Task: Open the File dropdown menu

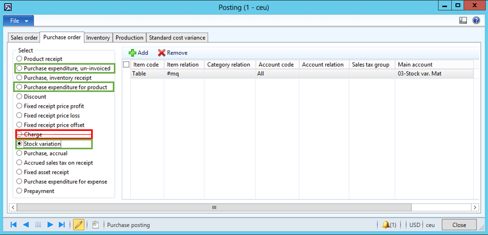Action: pos(19,21)
